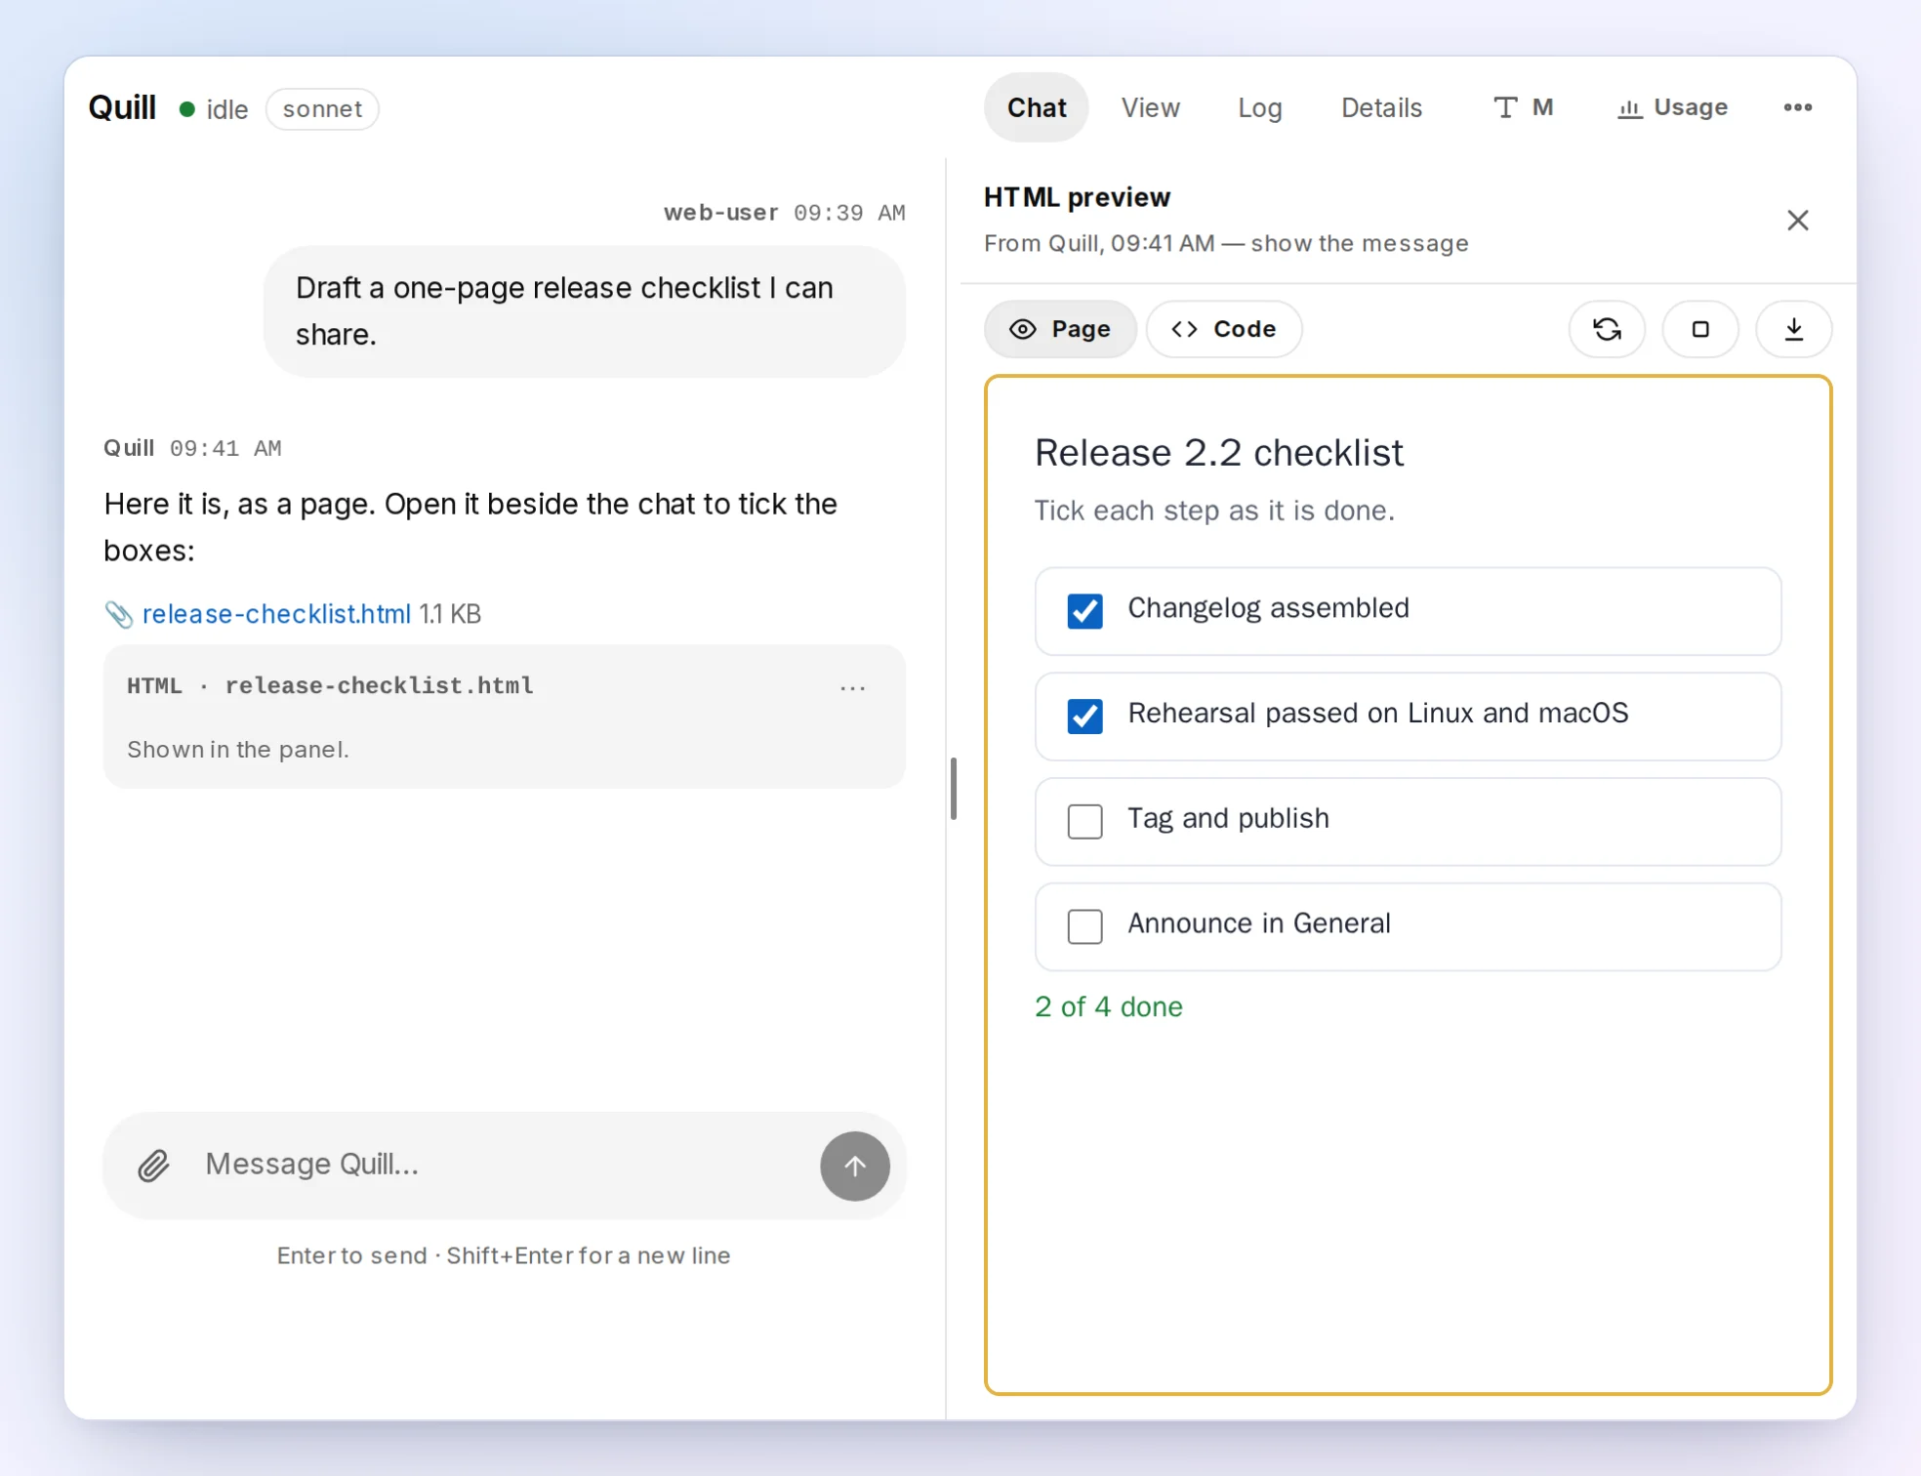Switch to the View tab
Viewport: 1921px width, 1476px height.
click(1150, 107)
